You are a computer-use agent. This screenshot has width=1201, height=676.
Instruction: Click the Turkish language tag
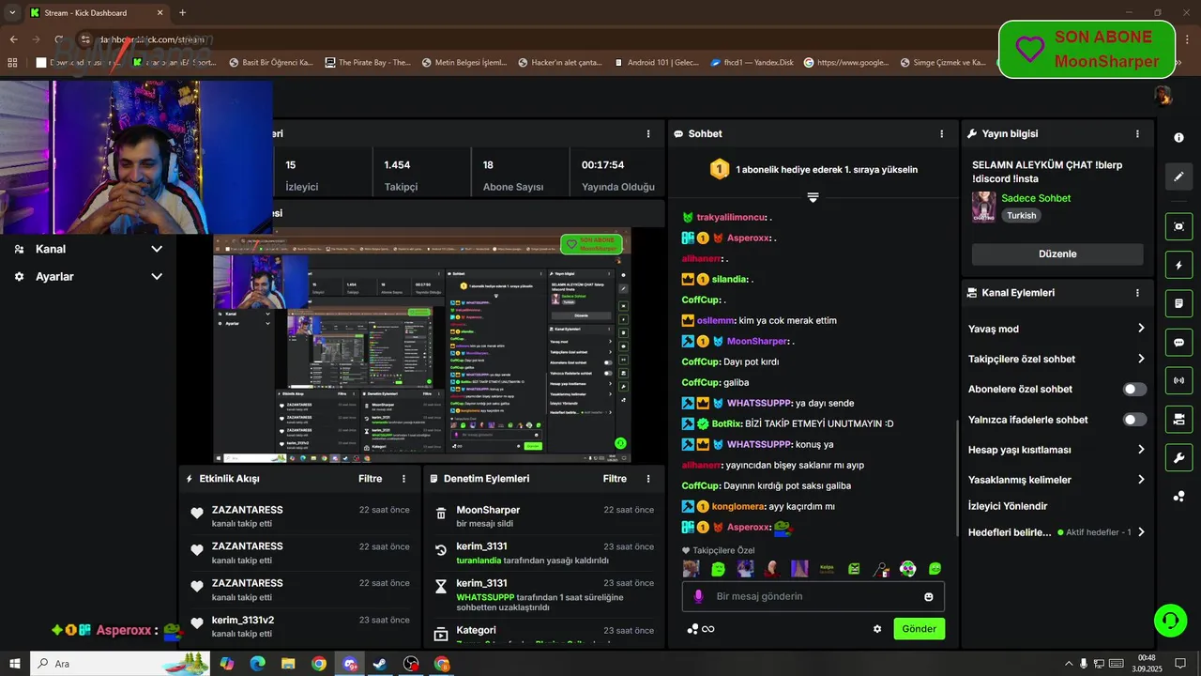coord(1022,215)
